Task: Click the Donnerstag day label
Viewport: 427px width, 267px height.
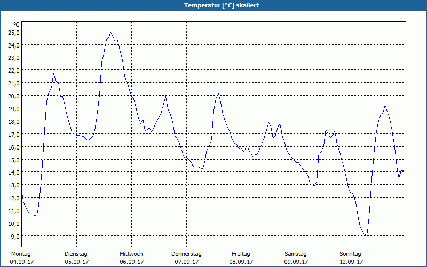Action: [186, 254]
